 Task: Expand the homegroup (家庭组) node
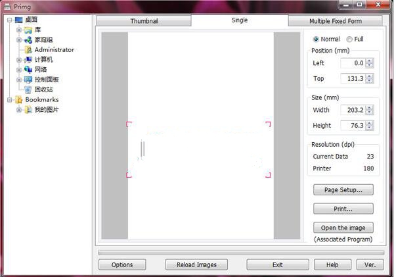(18, 40)
